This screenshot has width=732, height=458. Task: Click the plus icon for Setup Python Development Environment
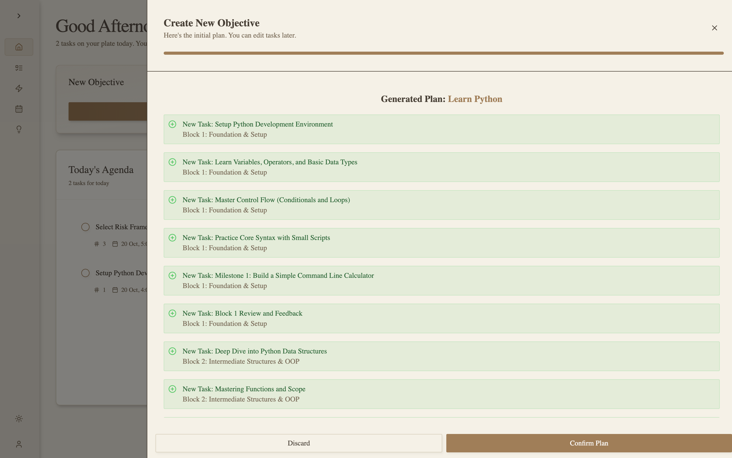point(172,124)
